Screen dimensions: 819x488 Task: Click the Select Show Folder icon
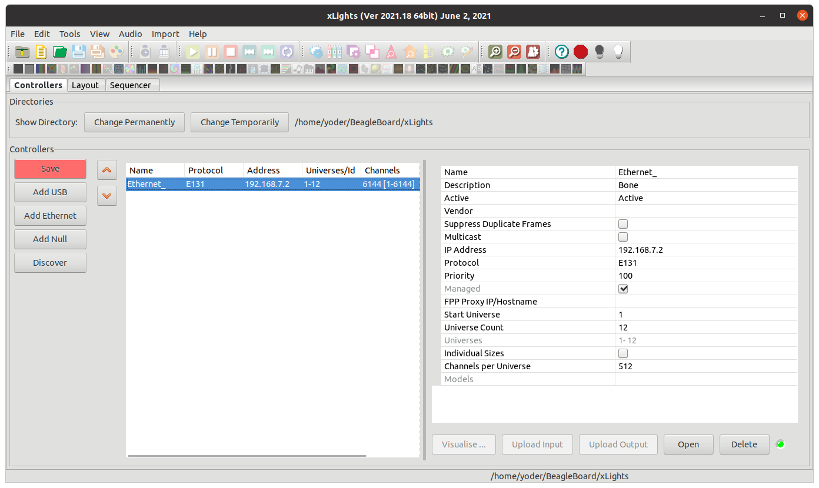[22, 52]
